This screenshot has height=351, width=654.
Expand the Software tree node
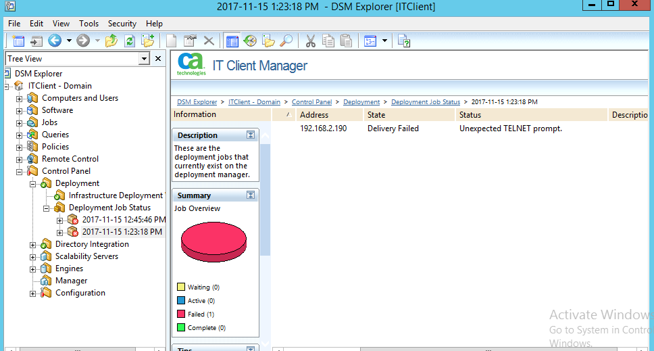click(19, 111)
